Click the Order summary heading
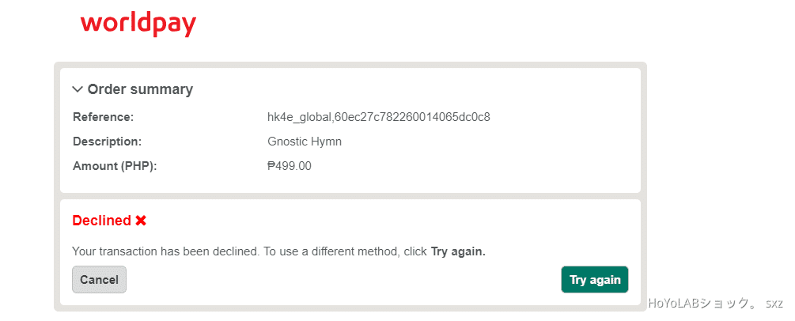Screen dimensions: 795x321 tap(140, 89)
